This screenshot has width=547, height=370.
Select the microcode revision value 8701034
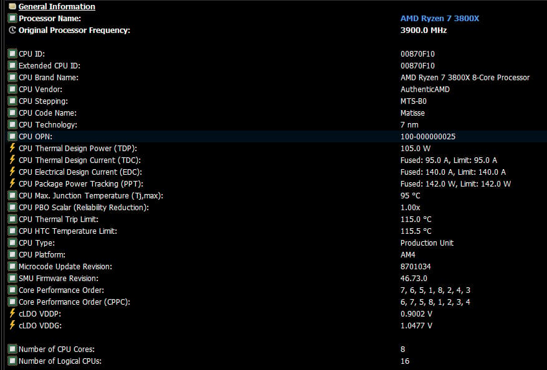[x=416, y=267]
